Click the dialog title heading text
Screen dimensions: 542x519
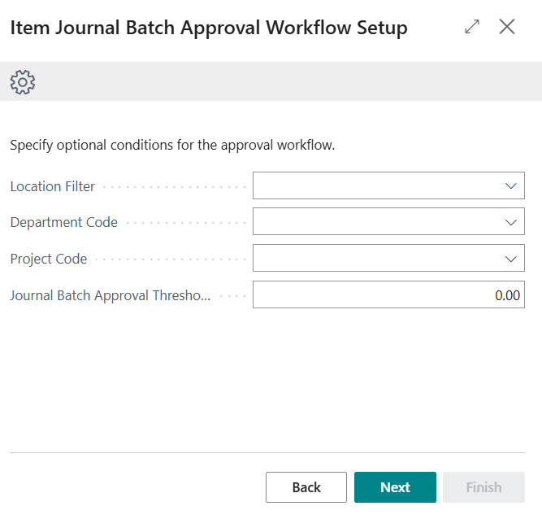[x=209, y=28]
